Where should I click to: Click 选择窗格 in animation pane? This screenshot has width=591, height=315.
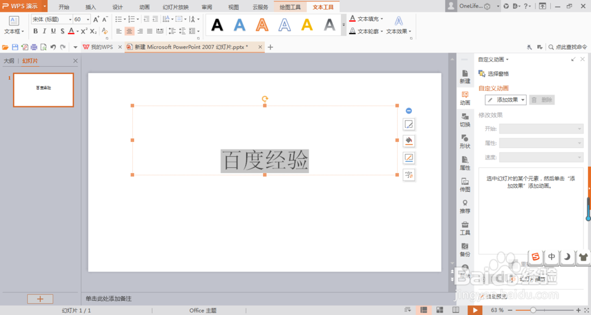coord(493,73)
